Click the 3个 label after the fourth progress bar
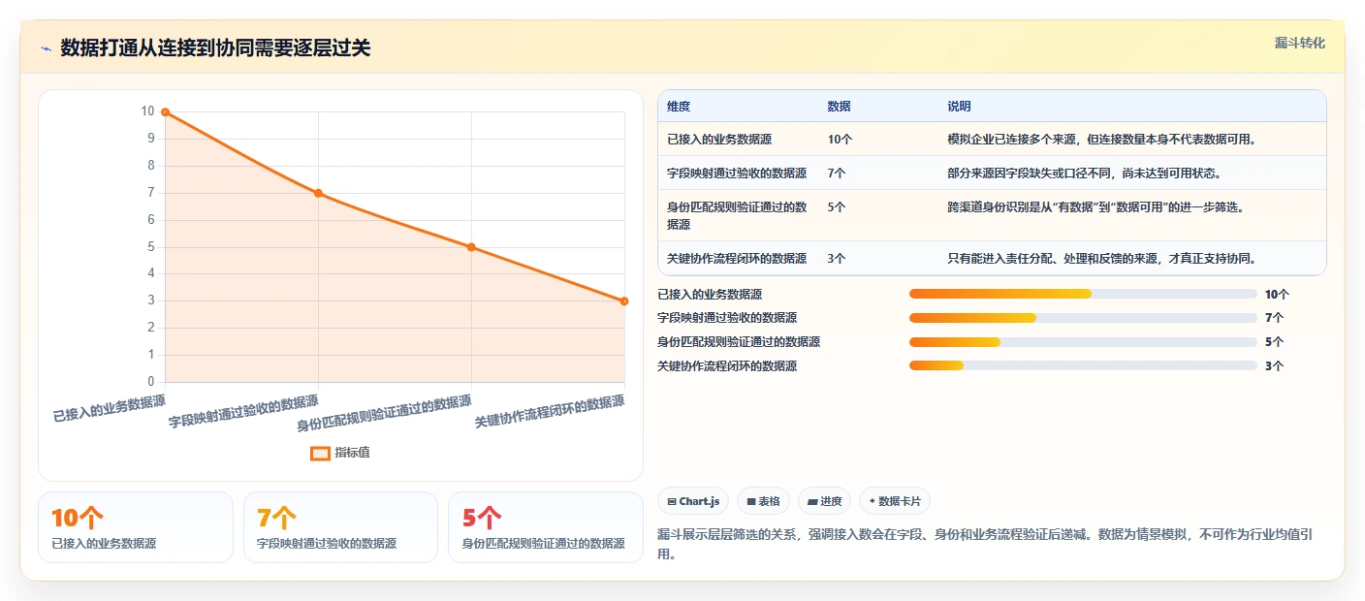The image size is (1365, 601). point(1275,366)
